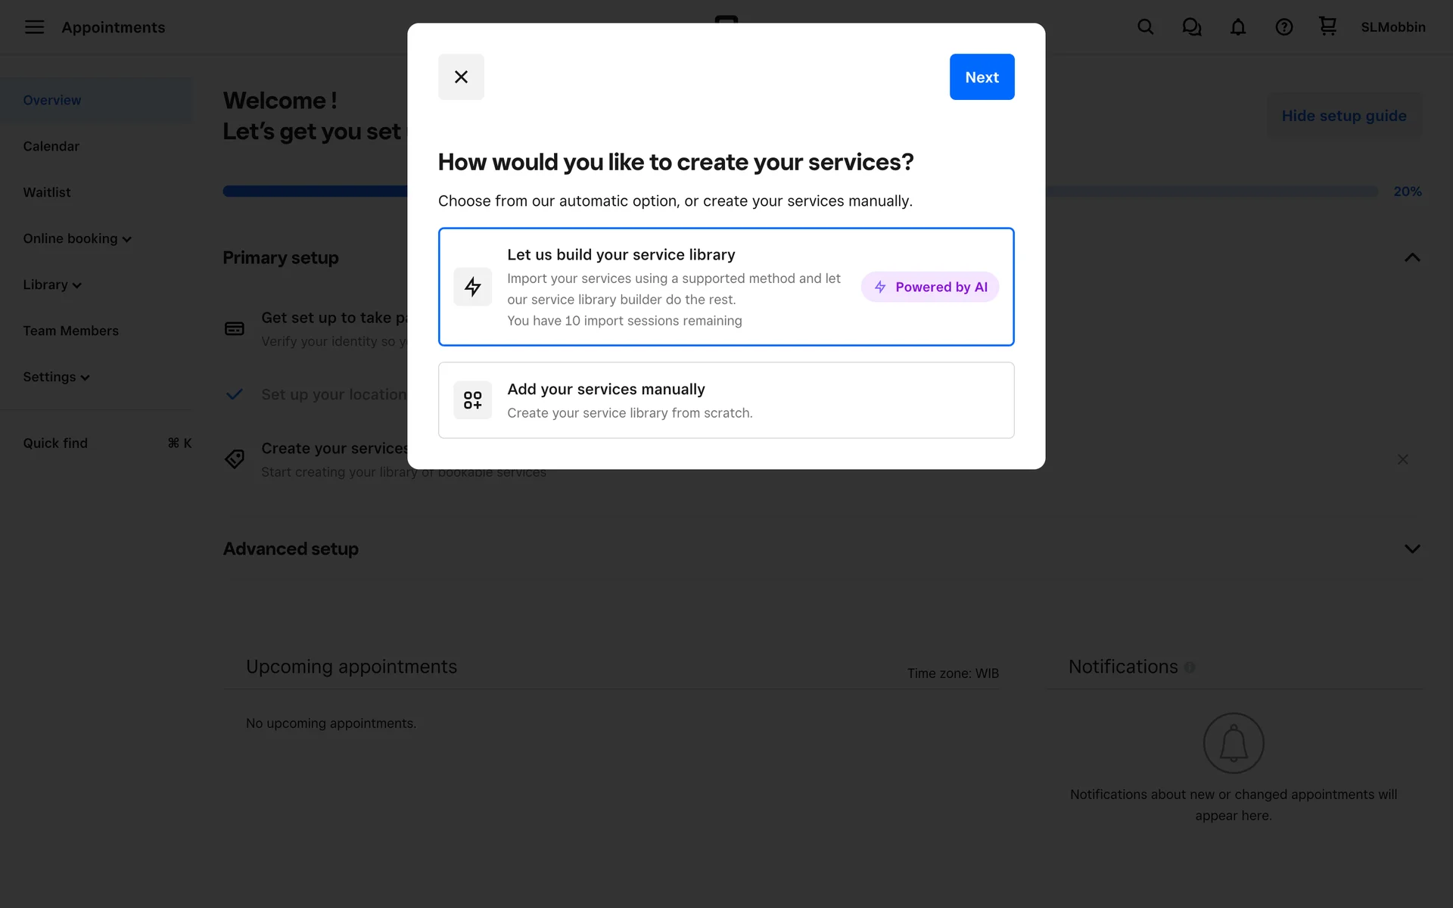Click the Next button
Screen dimensions: 1453x908
982,76
